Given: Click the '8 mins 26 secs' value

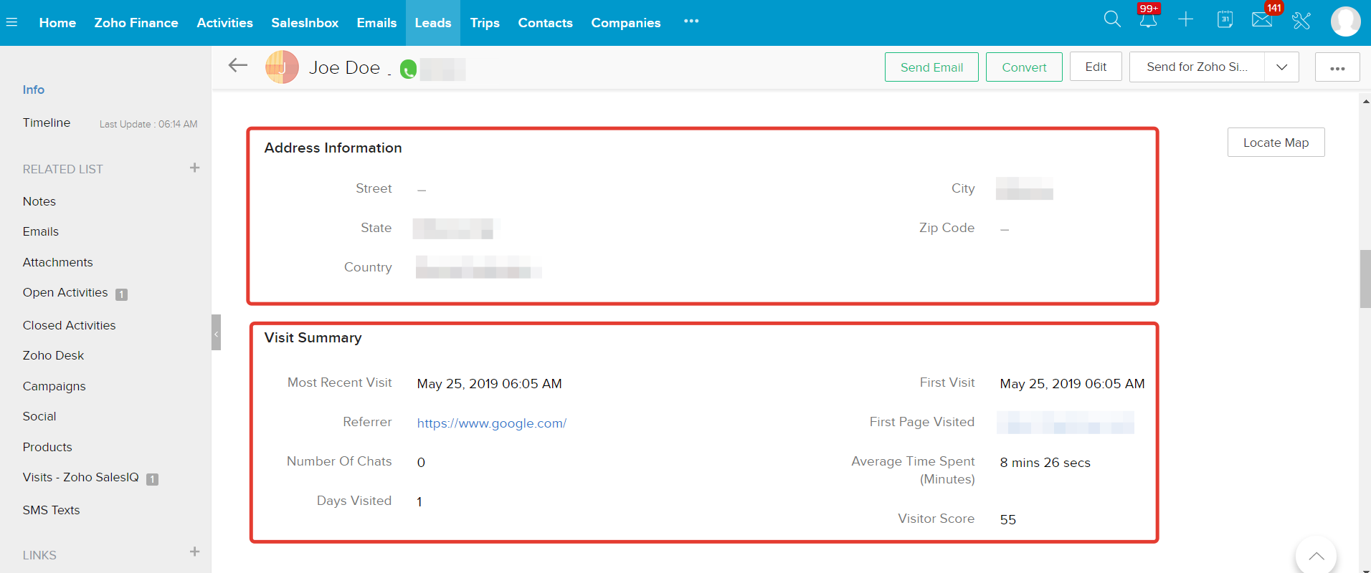Looking at the screenshot, I should point(1045,463).
